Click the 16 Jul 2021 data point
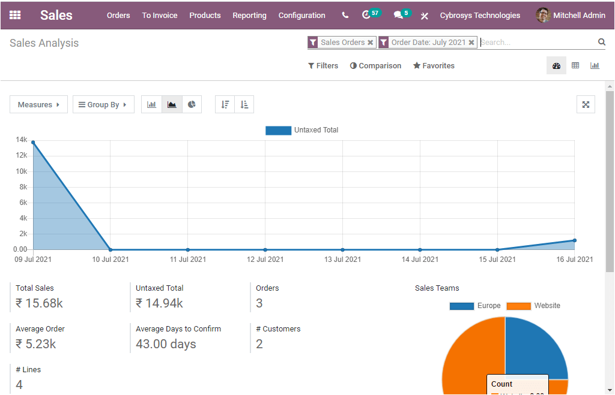The height and width of the screenshot is (395, 615). 575,240
